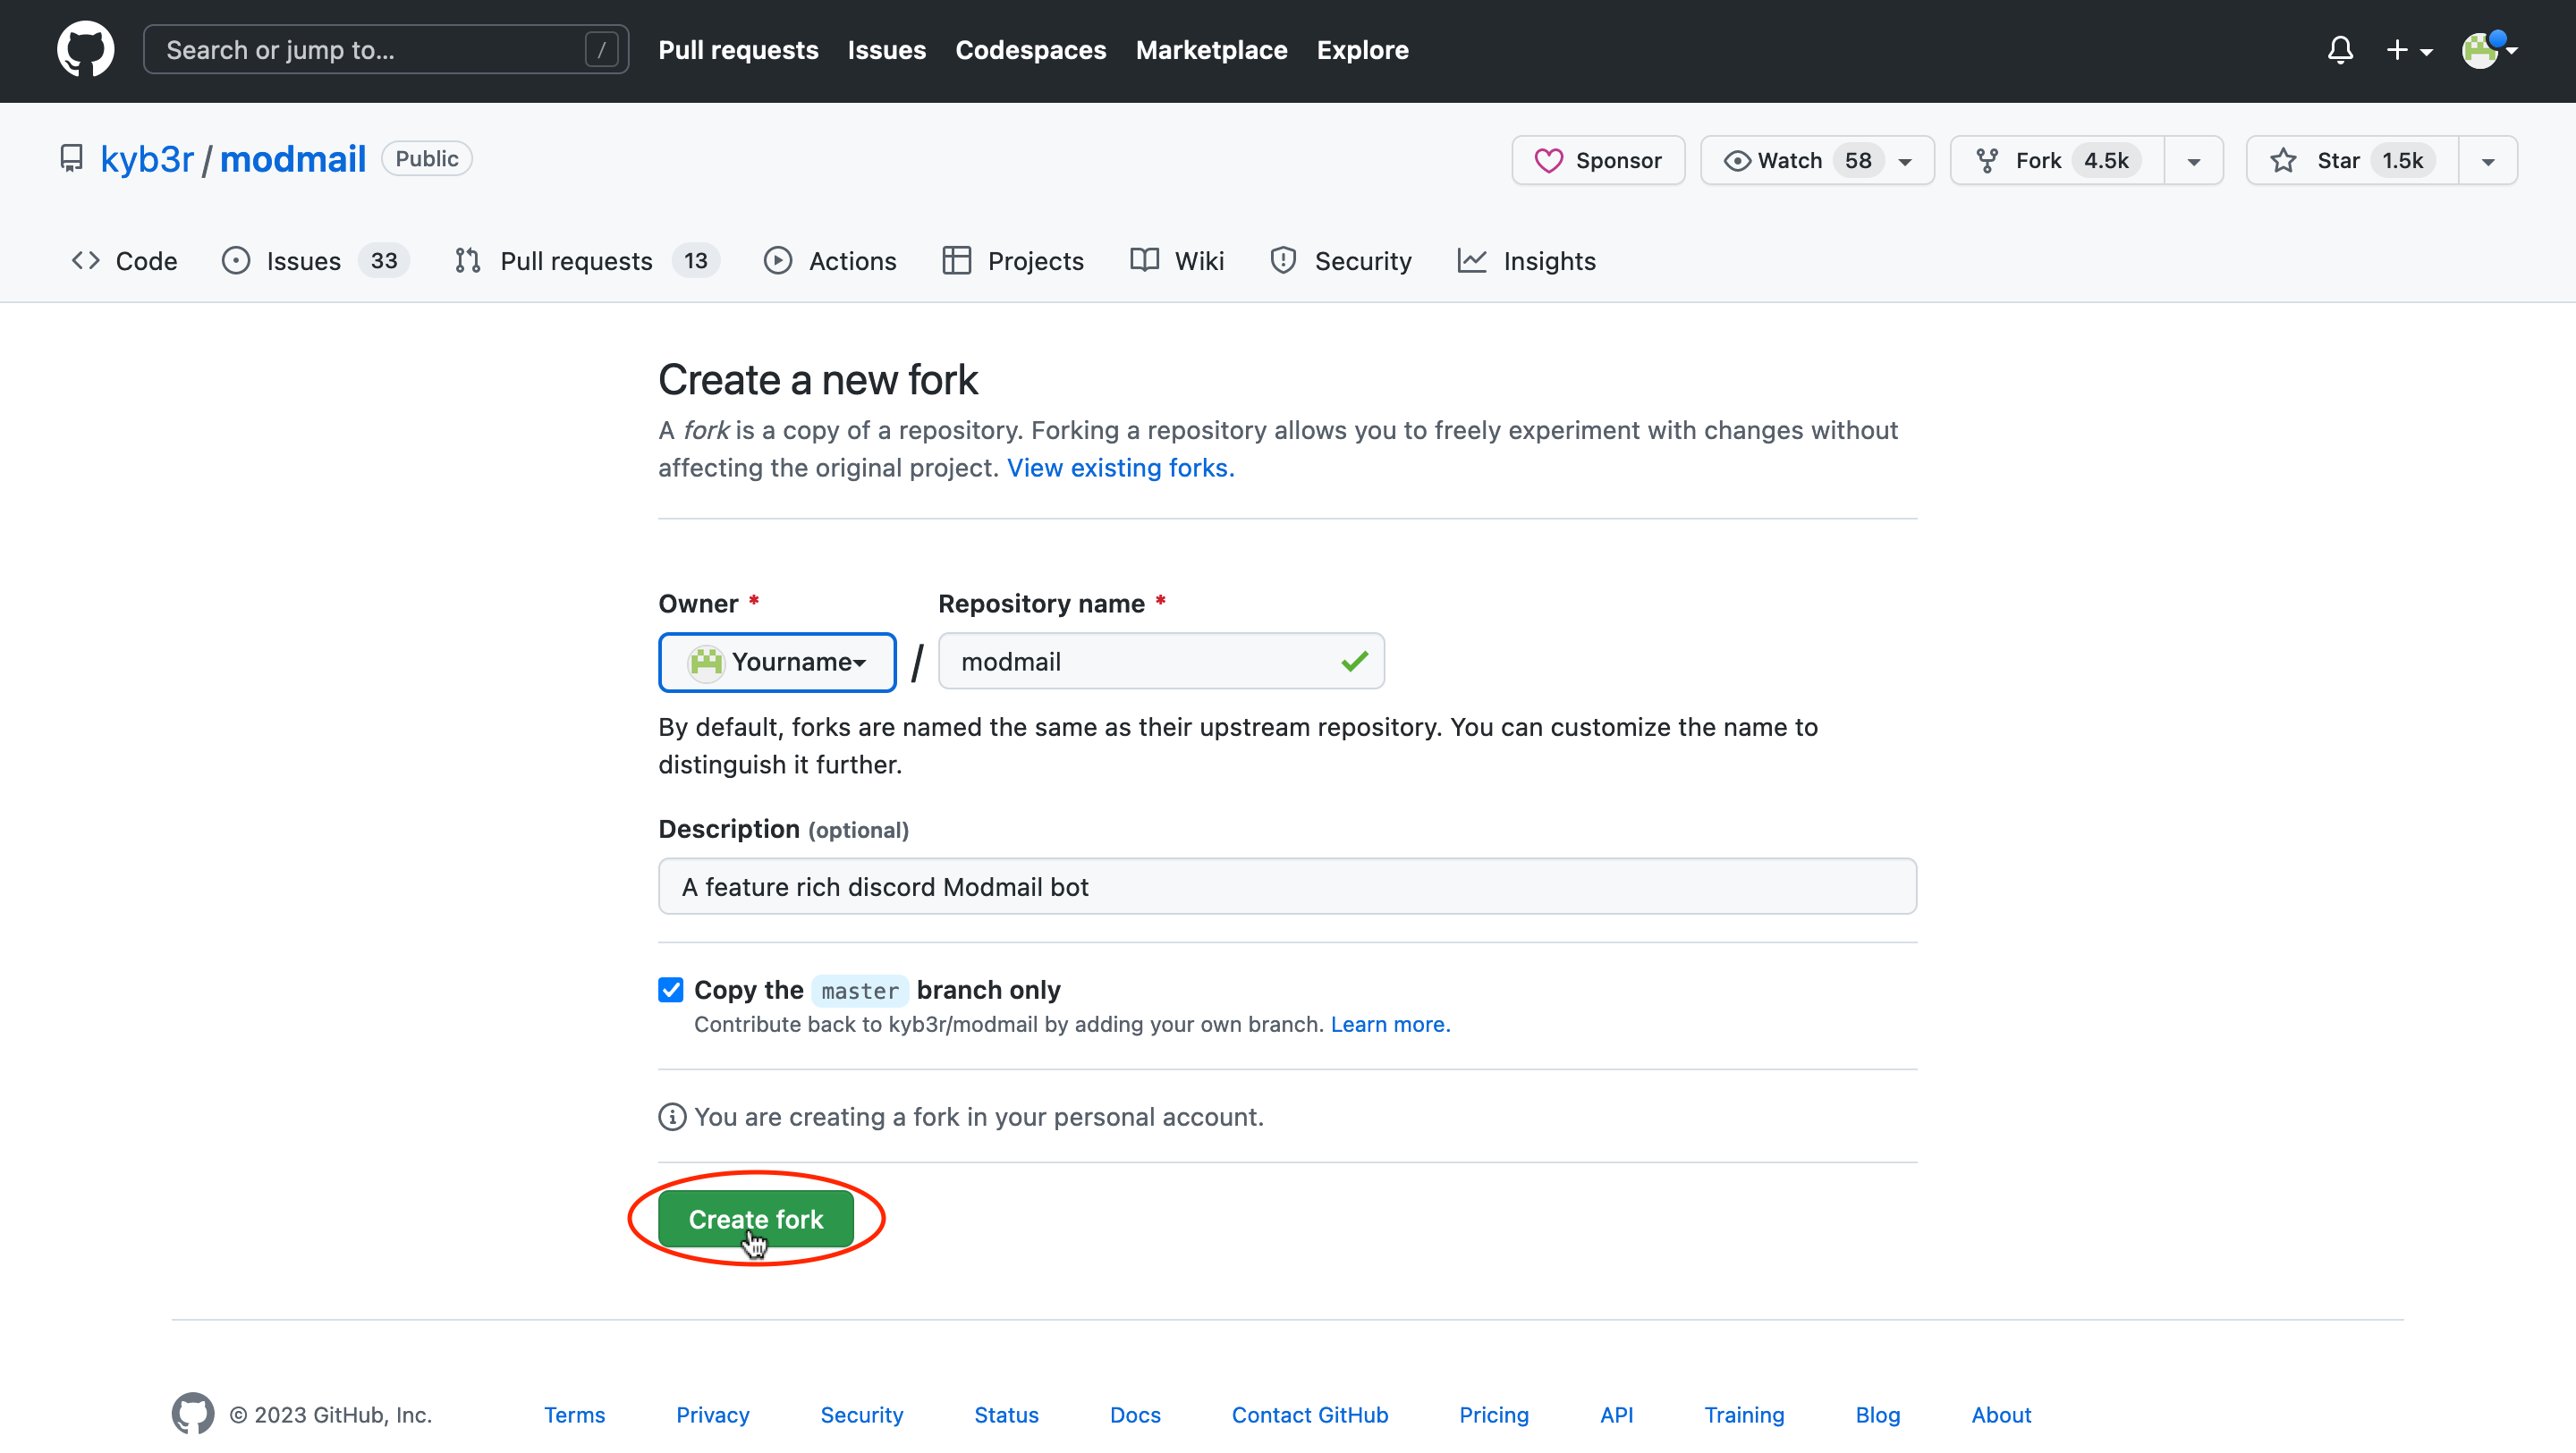Open the profile avatar dropdown menu

(2487, 49)
